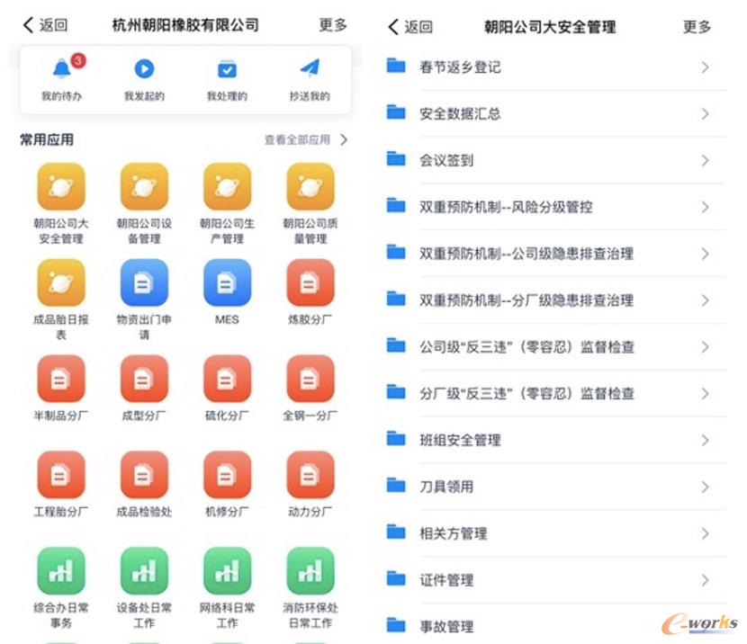Open 成品胎日报表 app icon
The image size is (747, 644).
[61, 282]
